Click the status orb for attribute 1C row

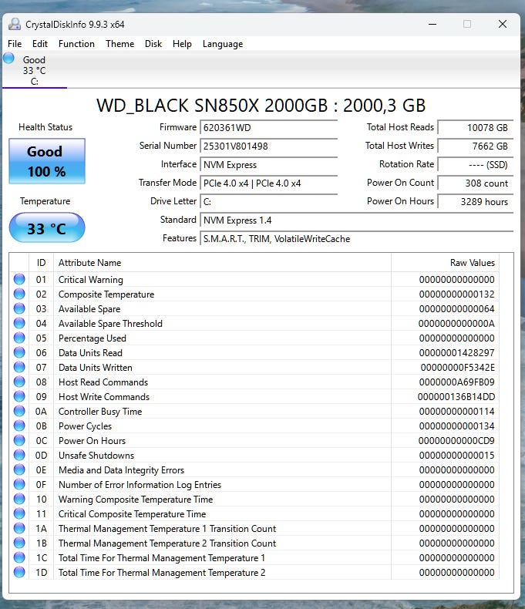(x=19, y=557)
